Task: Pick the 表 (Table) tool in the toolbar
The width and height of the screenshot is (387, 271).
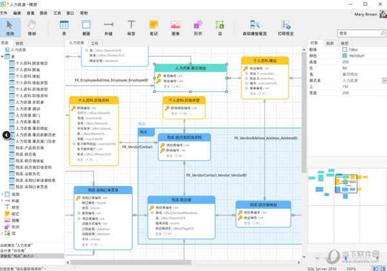Action: click(x=64, y=28)
